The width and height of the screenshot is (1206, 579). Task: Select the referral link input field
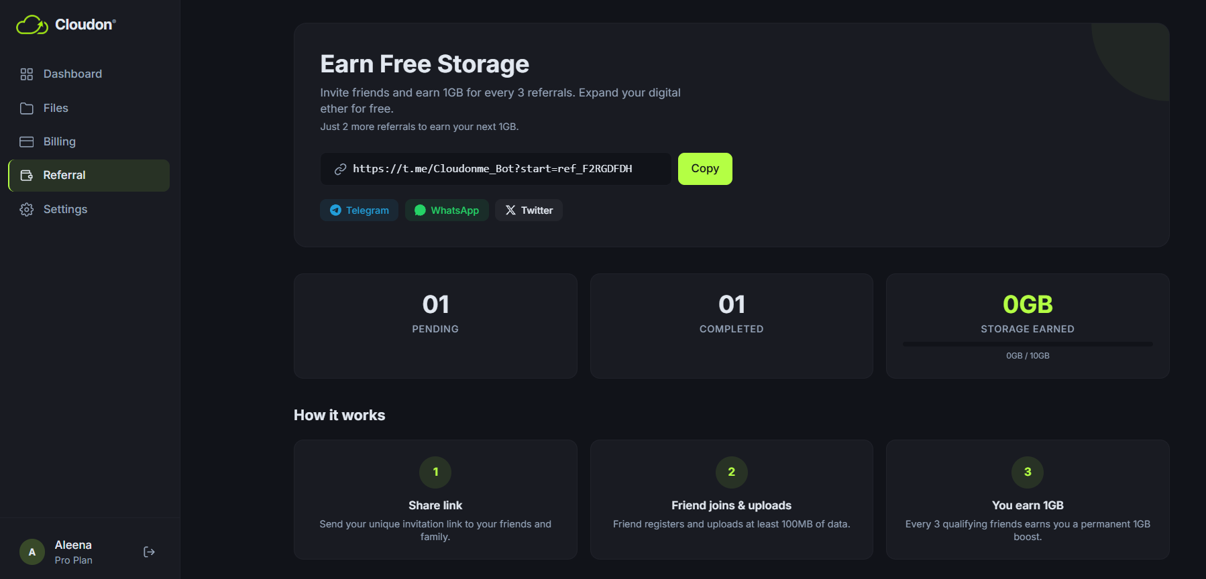tap(495, 169)
